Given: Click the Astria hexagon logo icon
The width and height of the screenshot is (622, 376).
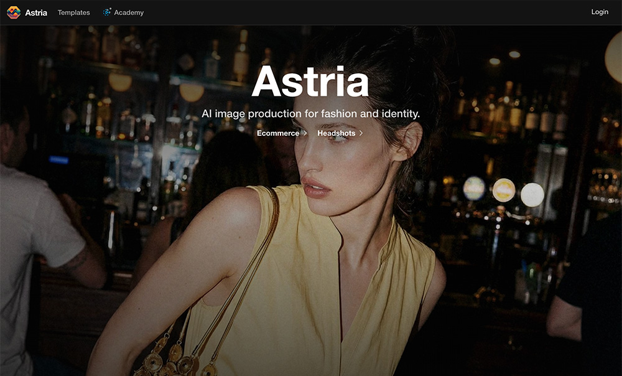Looking at the screenshot, I should click(x=14, y=12).
